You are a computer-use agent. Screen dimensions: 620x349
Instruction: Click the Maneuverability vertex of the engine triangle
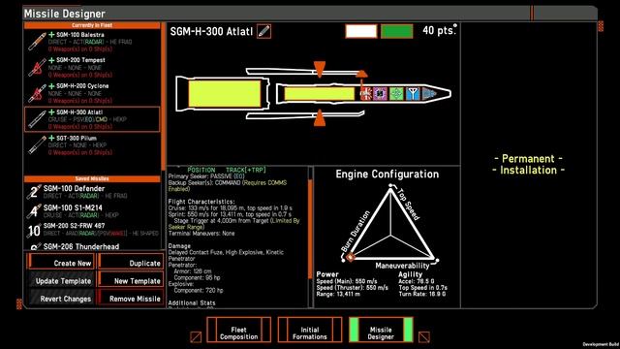click(x=437, y=261)
